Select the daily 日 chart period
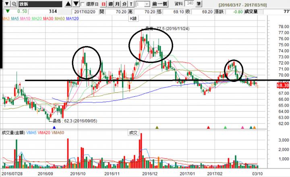This screenshot has height=177, width=290. [104, 4]
